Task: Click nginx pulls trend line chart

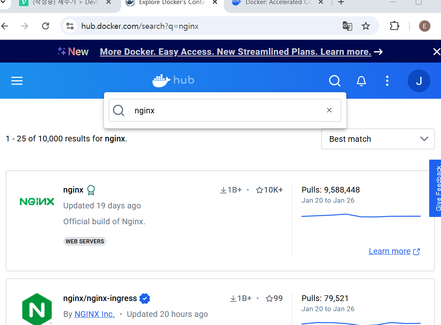Action: (361, 216)
